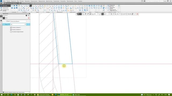
Task: Open the Справка menu
Action: [x=80, y=1]
